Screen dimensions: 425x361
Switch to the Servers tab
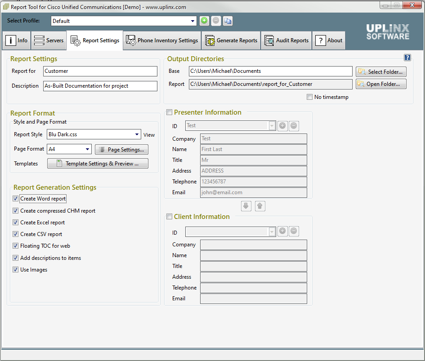(x=49, y=40)
